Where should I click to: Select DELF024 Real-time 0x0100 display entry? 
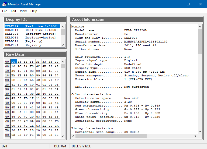[32, 26]
